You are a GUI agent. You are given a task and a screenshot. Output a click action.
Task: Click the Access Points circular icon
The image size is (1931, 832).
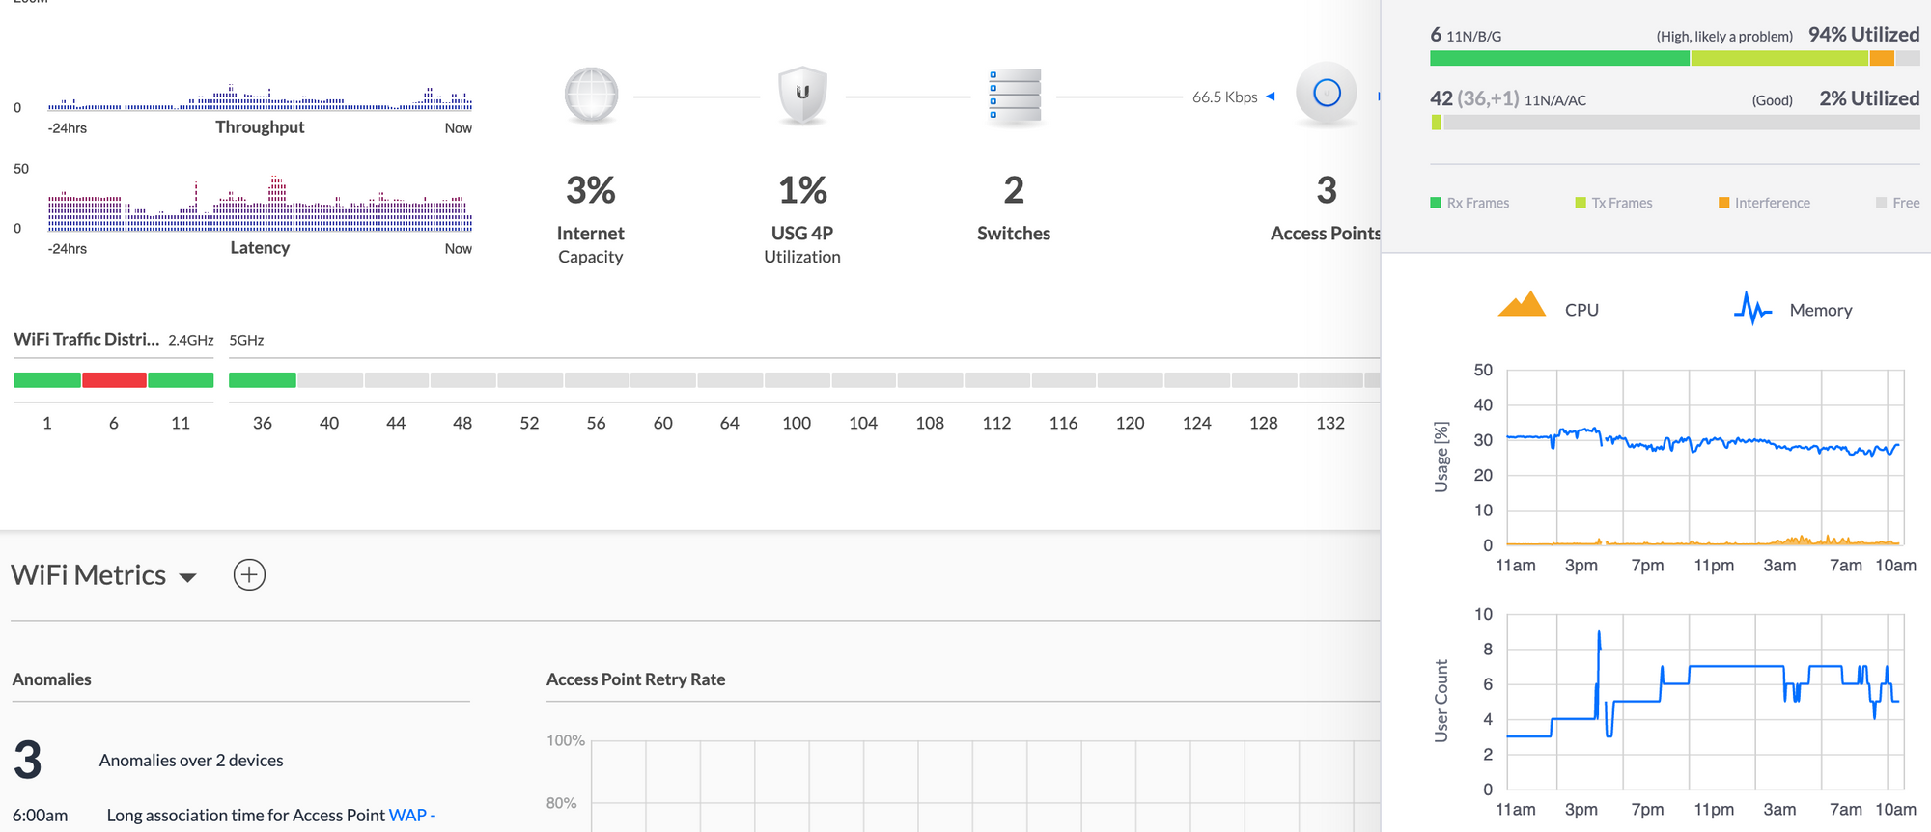tap(1327, 94)
